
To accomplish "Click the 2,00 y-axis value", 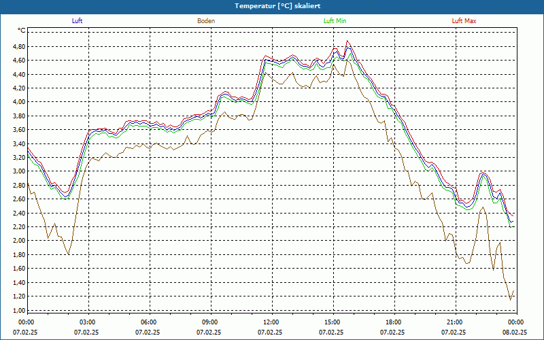I will [20, 241].
